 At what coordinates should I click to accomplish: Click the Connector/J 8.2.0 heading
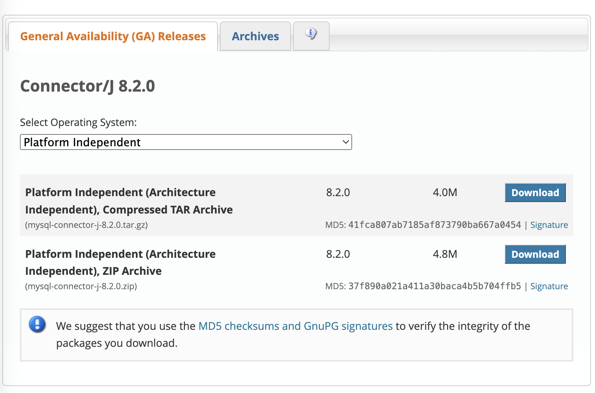pos(87,86)
